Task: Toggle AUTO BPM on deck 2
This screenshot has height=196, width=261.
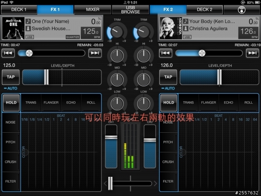Action: [168, 88]
